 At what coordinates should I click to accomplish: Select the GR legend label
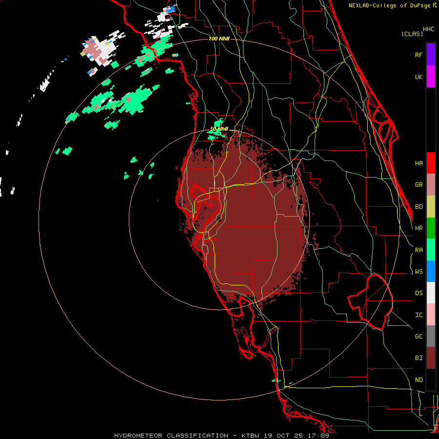[419, 185]
